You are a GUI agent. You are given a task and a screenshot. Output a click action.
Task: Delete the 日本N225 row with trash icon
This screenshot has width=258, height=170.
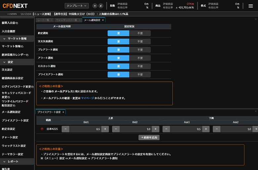[x=42, y=129]
